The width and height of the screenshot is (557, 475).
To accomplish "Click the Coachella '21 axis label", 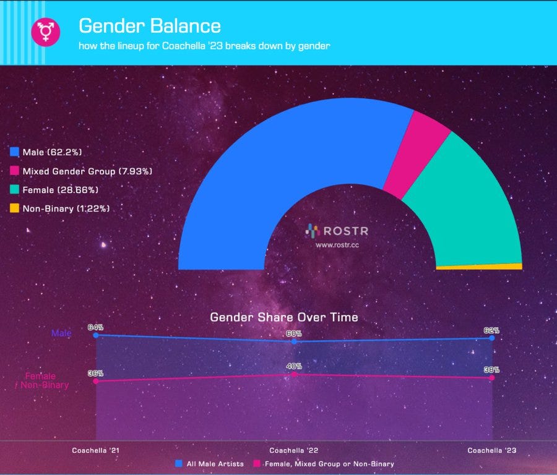I will click(x=95, y=450).
